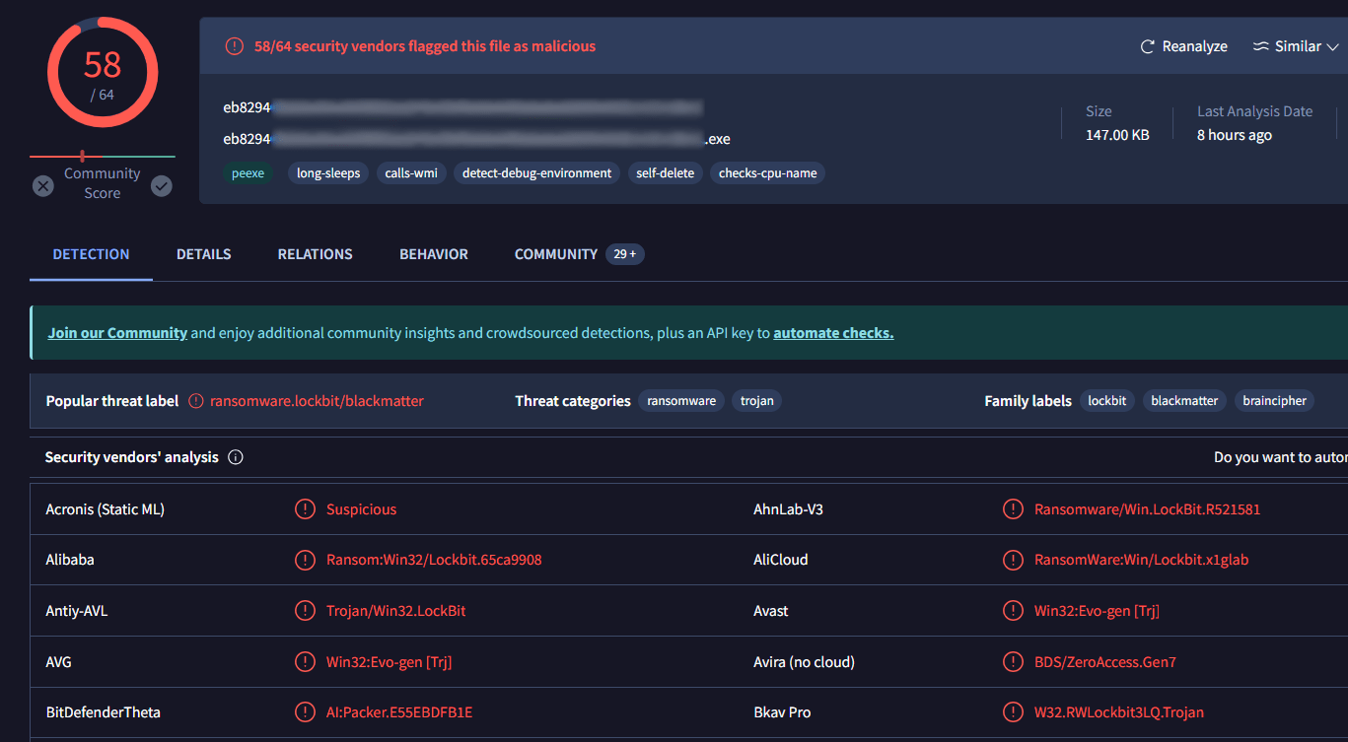Click the refresh icon beside Reanalyze
The width and height of the screenshot is (1348, 742).
pyautogui.click(x=1147, y=45)
